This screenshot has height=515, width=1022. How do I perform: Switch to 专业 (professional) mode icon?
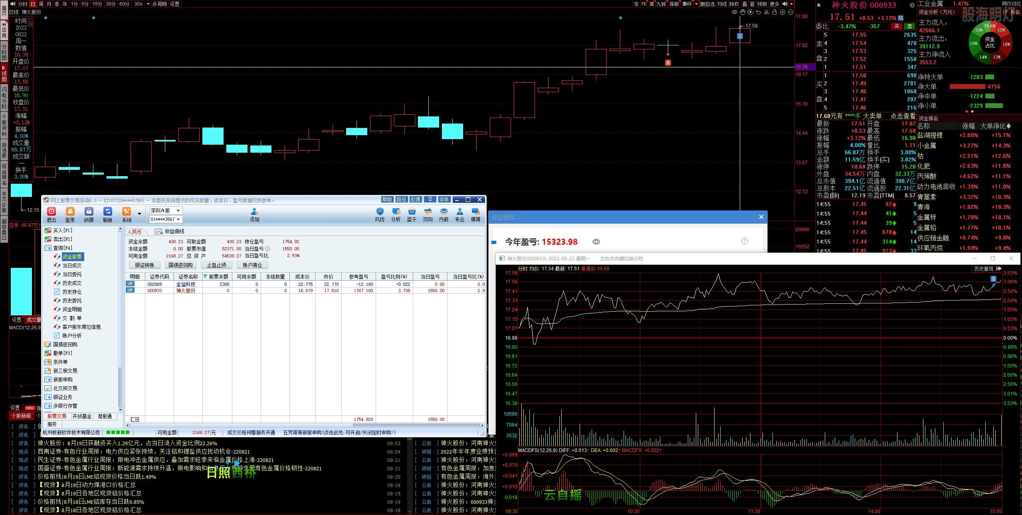point(460,214)
